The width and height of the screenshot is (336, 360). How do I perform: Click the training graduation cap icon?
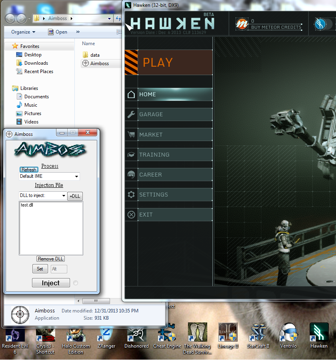[131, 155]
